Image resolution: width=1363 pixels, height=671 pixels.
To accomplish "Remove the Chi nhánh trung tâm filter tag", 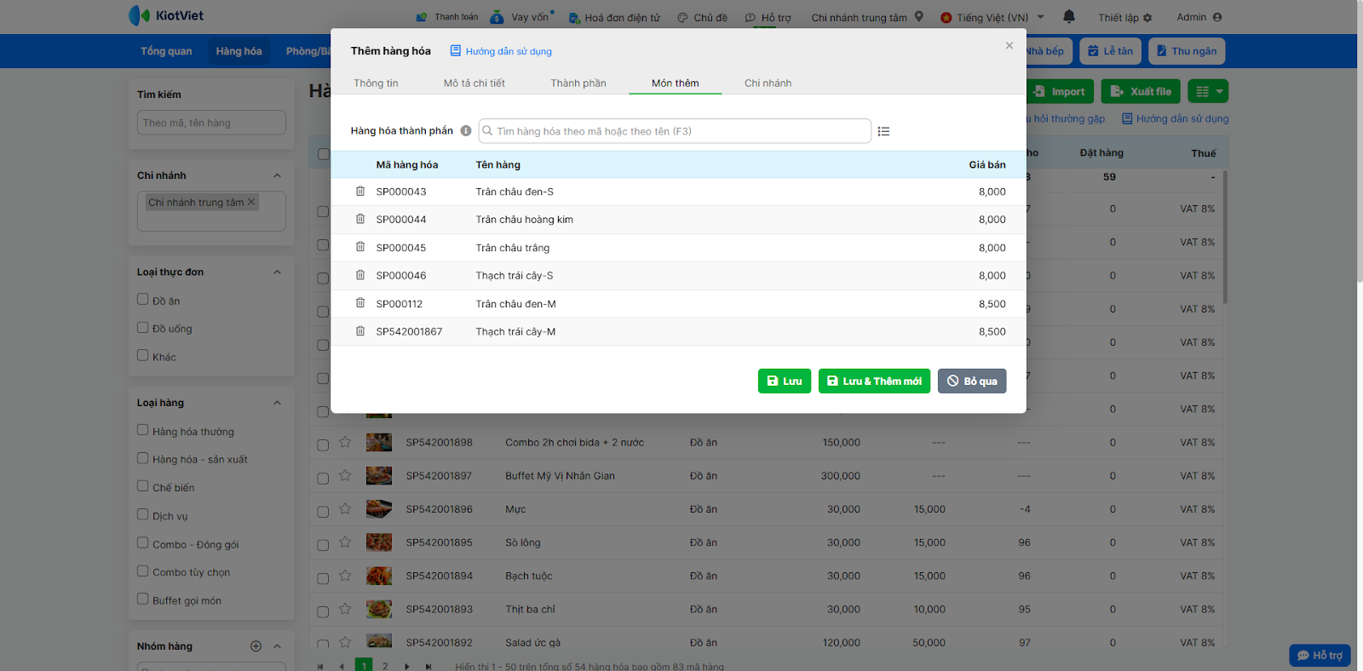I will point(251,202).
